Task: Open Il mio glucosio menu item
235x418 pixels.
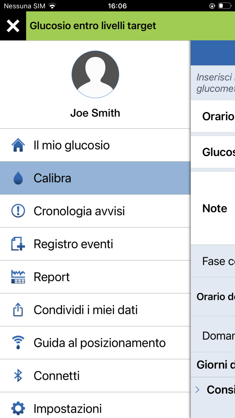Action: click(72, 145)
